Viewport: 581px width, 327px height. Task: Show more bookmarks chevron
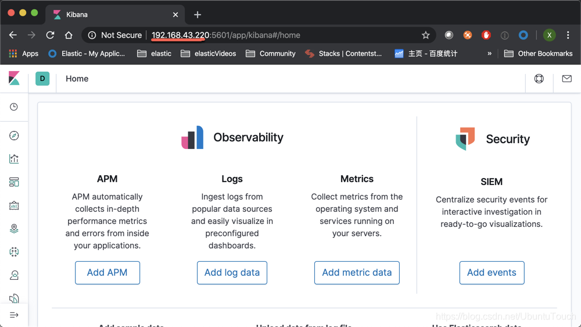tap(489, 54)
